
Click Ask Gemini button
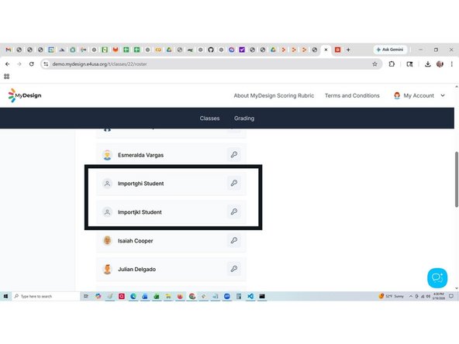[x=390, y=50]
